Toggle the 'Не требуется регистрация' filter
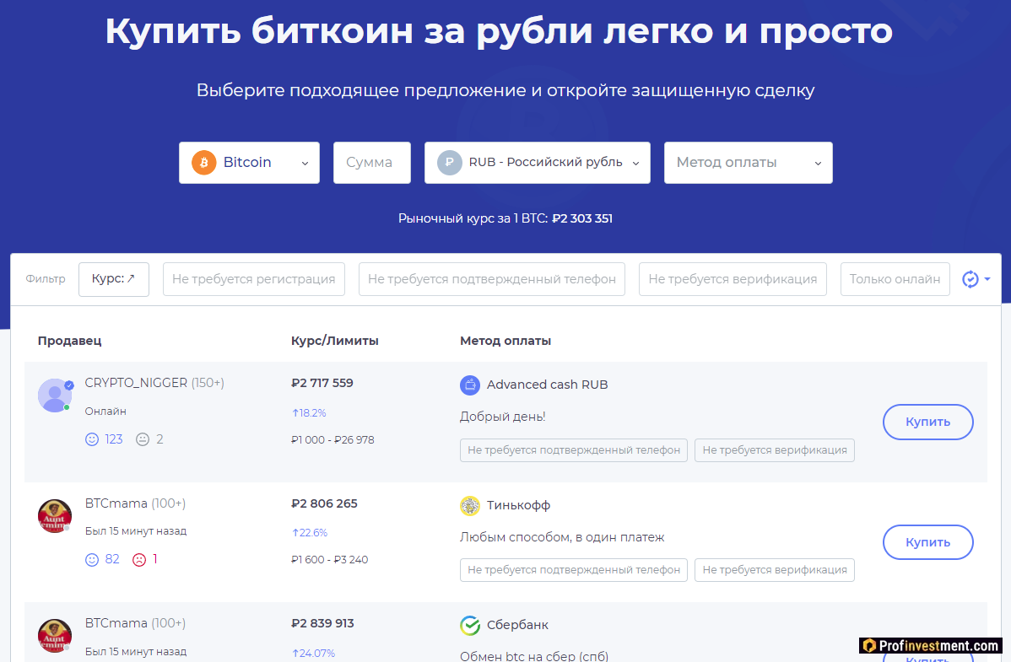Image resolution: width=1011 pixels, height=662 pixels. [x=254, y=279]
